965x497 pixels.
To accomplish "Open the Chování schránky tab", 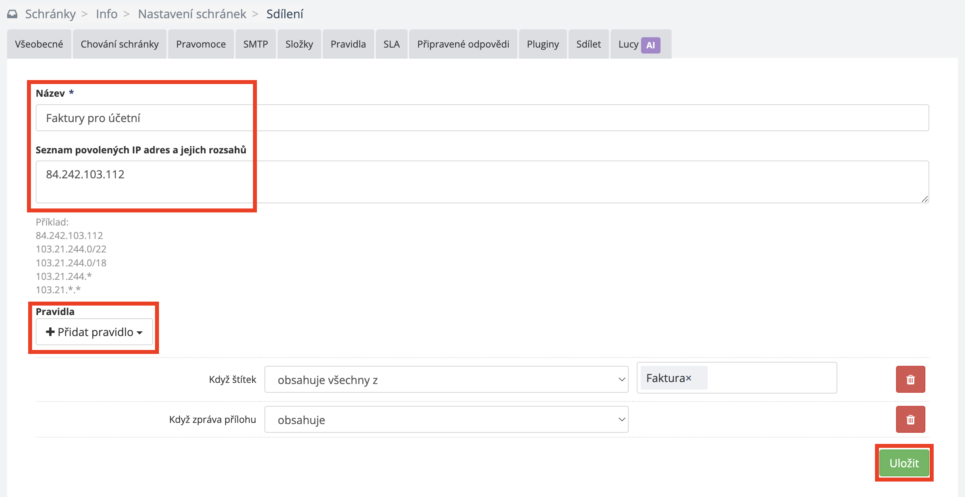I will pyautogui.click(x=119, y=44).
